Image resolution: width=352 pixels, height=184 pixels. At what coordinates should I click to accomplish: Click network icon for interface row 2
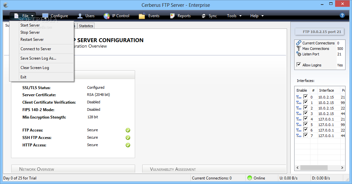pos(299,108)
